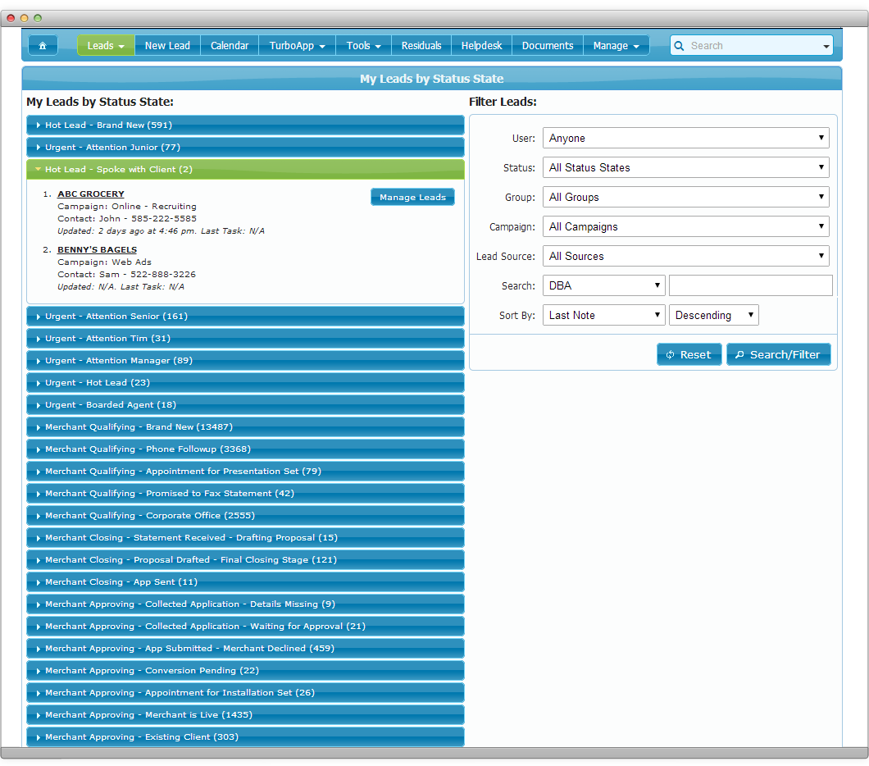Click the Search/Filter button
This screenshot has height=766, width=869.
click(778, 355)
